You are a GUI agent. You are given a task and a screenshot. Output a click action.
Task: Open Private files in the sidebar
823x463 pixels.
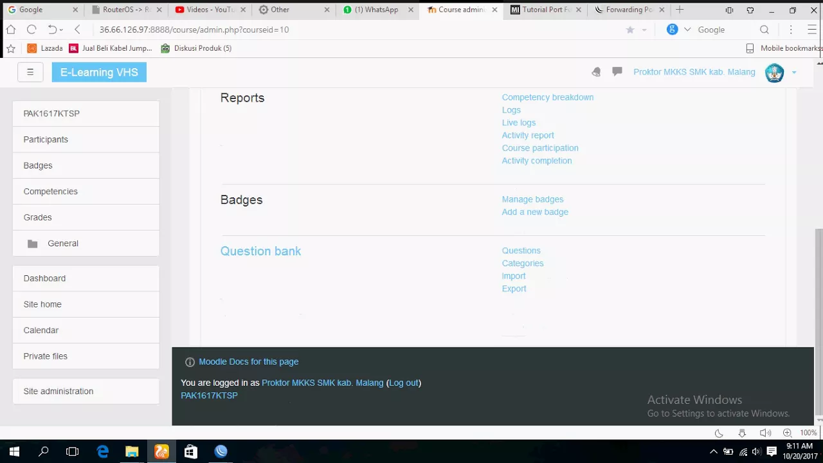tap(86, 356)
